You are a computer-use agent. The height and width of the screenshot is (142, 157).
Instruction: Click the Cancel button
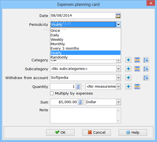[x=96, y=133]
